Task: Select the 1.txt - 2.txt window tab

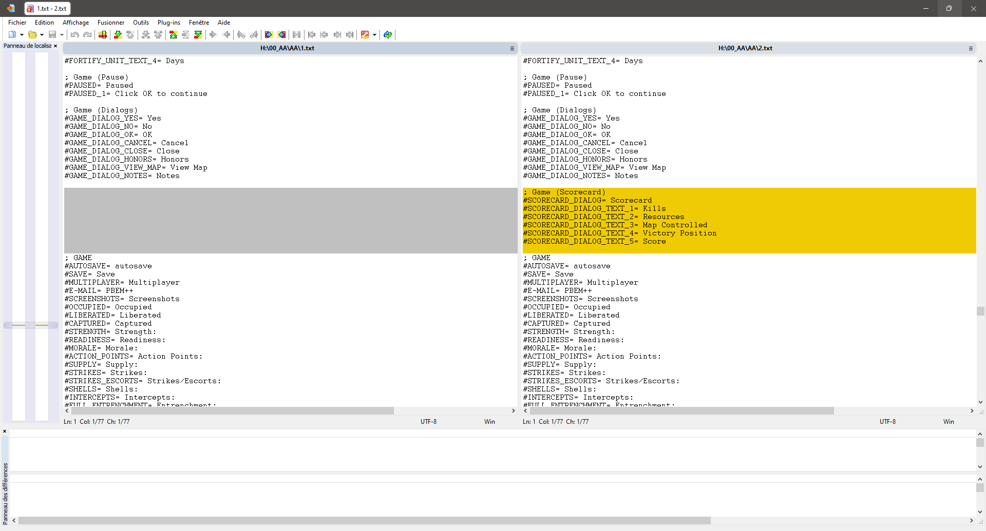Action: 47,9
